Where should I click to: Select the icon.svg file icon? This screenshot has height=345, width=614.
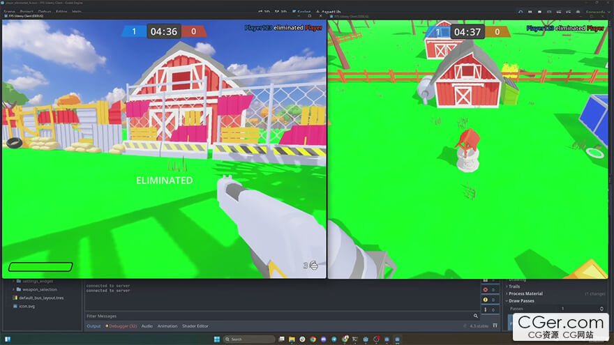tap(15, 306)
